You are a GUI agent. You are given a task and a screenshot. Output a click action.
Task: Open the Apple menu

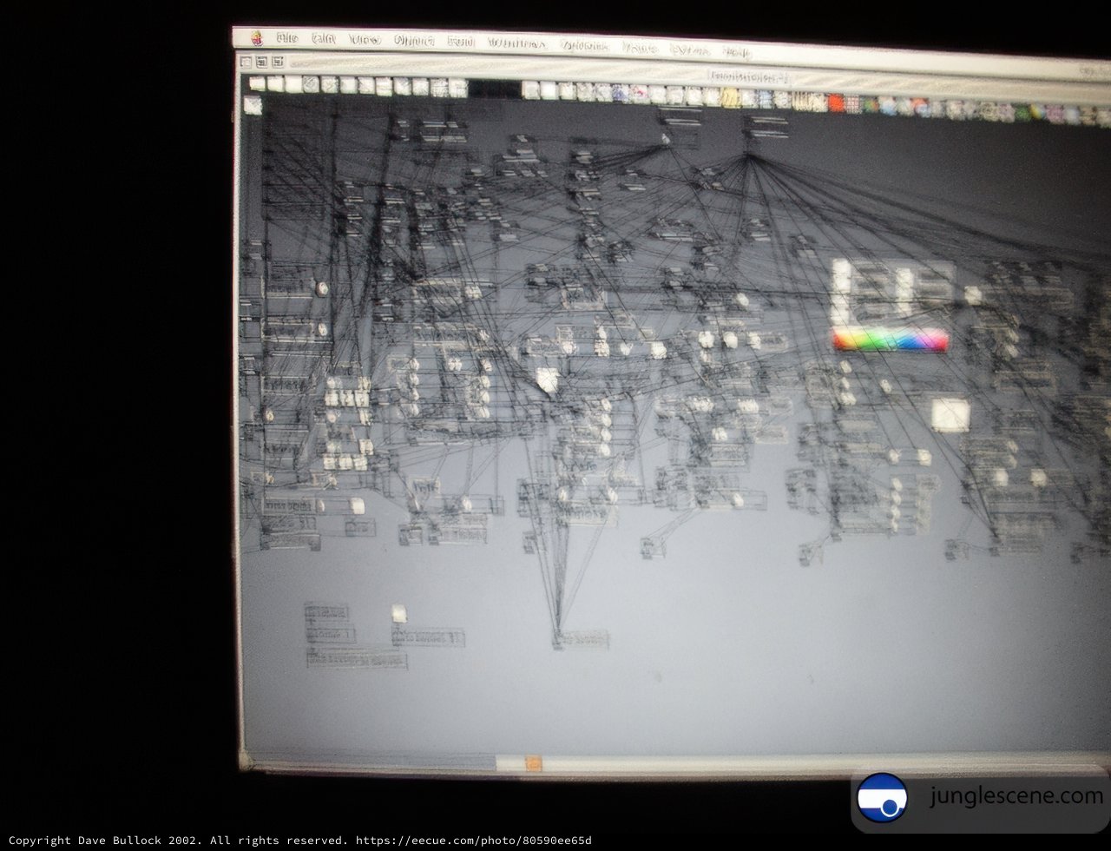coord(256,37)
